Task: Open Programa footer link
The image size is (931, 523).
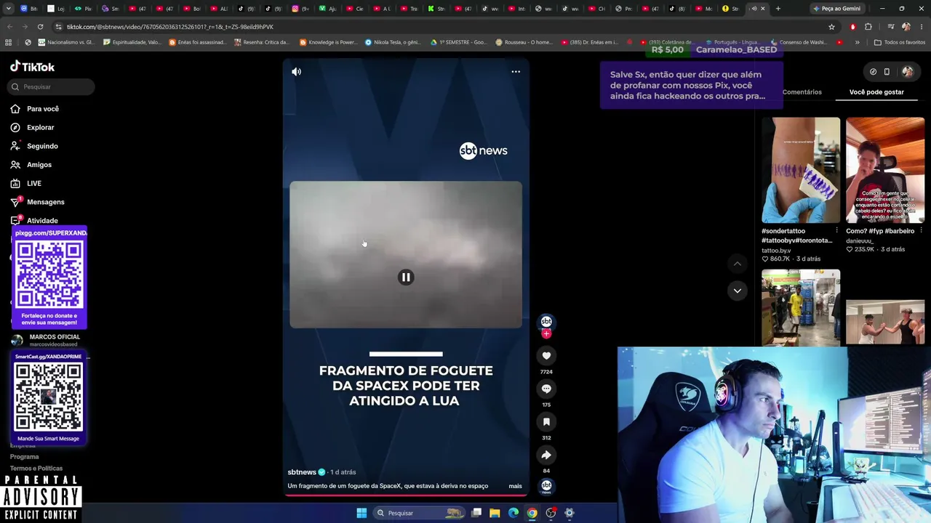Action: [x=24, y=457]
